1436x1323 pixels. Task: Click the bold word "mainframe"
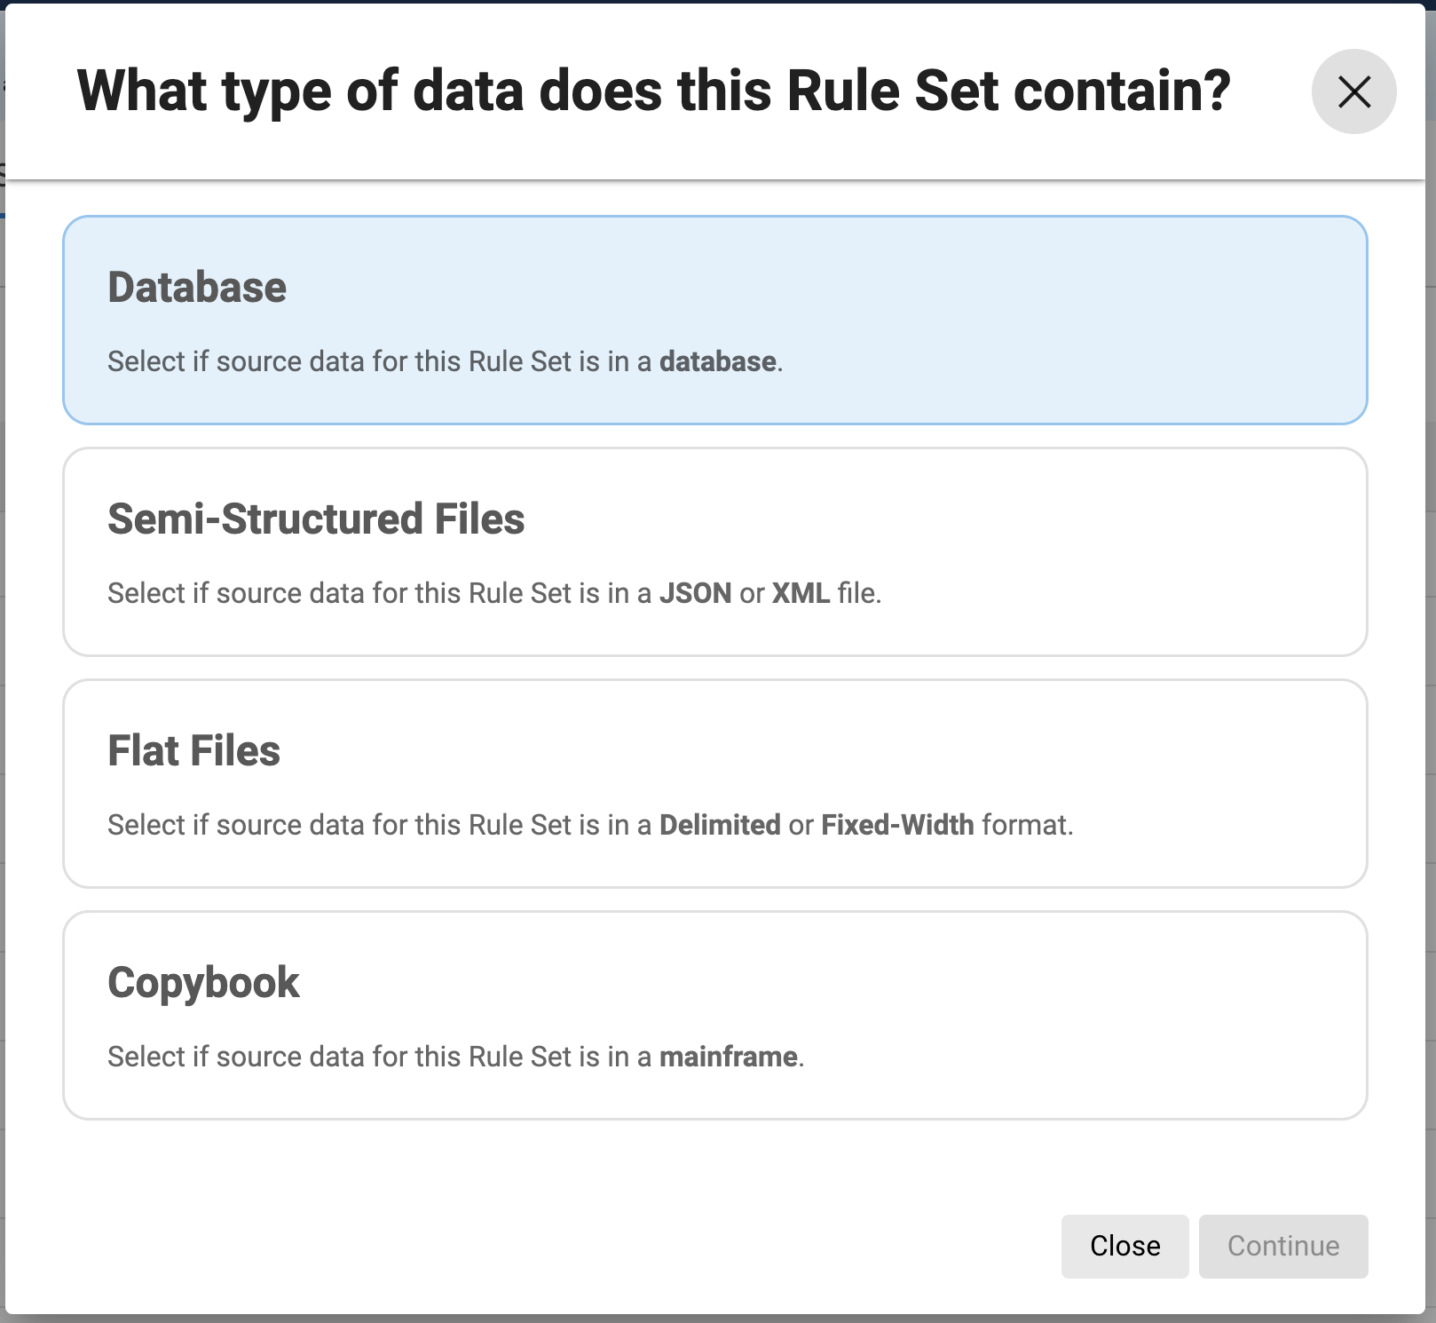[728, 1058]
